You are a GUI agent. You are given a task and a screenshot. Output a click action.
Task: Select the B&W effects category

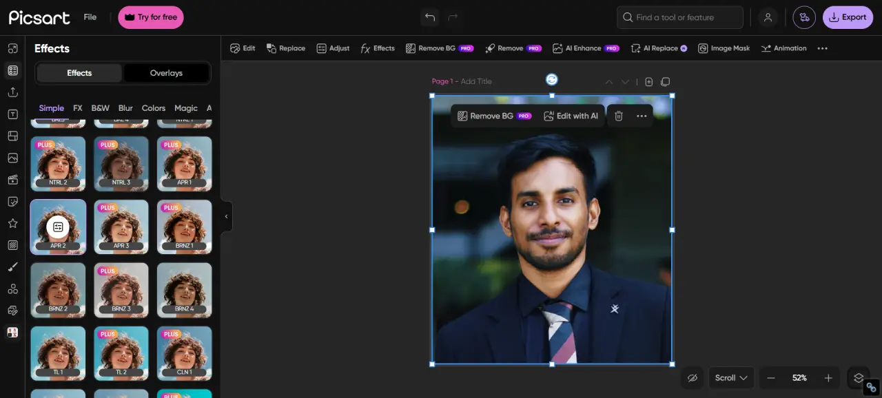(101, 108)
